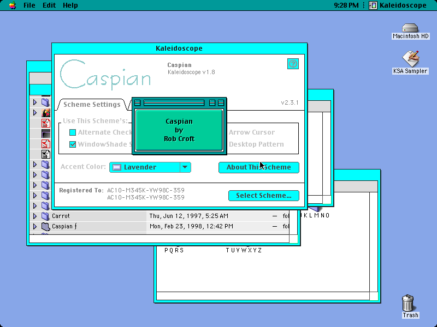Toggle the Desktop Pattern option
Screen dimensions: 437x327
pos(256,144)
